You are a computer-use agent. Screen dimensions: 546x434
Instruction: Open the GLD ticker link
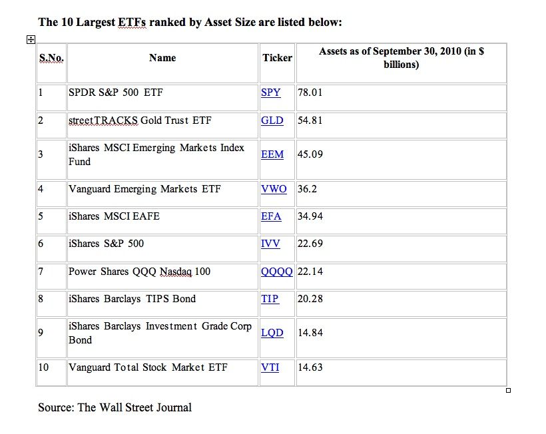pos(272,120)
